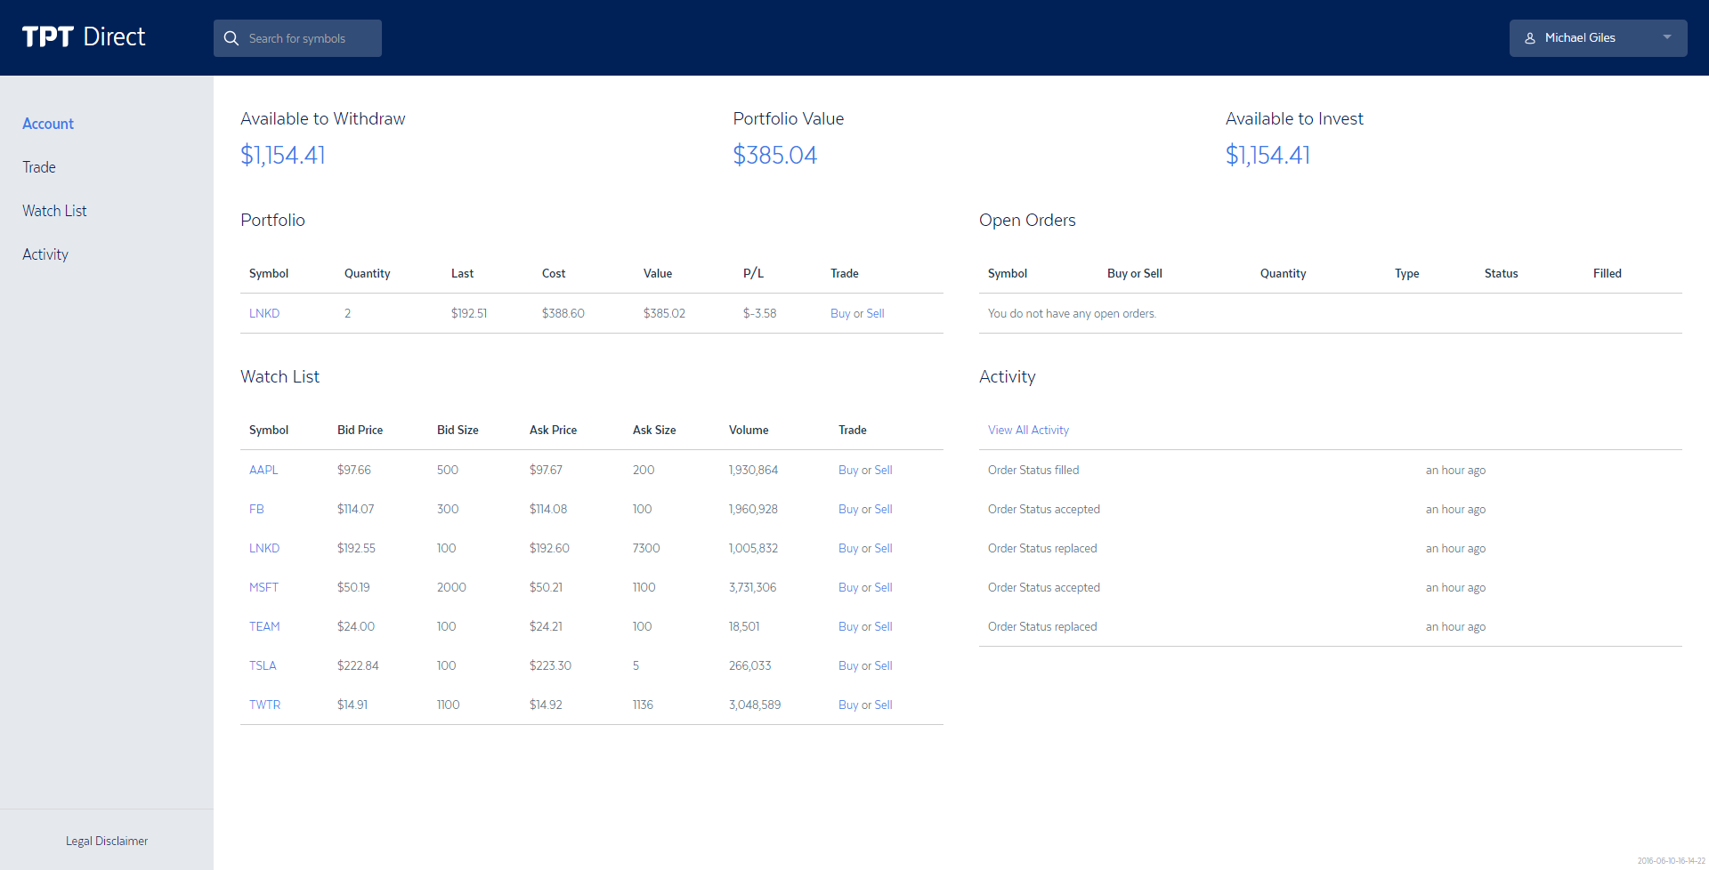Click TWTR volume 3,048,589
The width and height of the screenshot is (1709, 870).
tap(755, 705)
